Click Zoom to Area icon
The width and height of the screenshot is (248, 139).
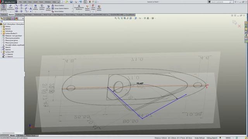(119, 18)
